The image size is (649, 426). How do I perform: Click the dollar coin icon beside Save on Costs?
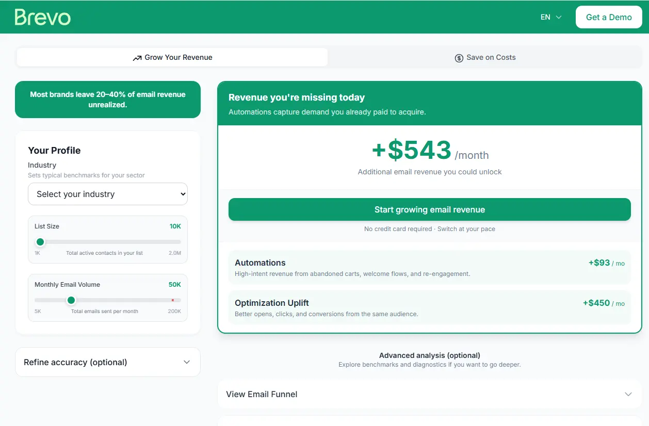pos(459,58)
